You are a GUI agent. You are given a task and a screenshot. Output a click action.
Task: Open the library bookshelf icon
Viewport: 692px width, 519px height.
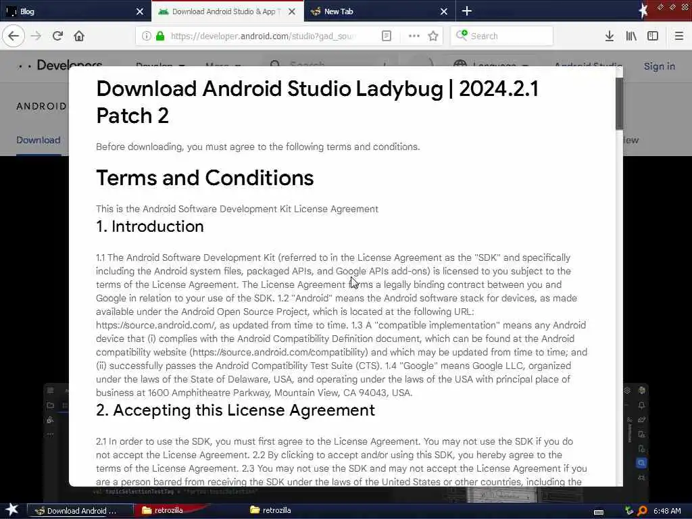631,36
